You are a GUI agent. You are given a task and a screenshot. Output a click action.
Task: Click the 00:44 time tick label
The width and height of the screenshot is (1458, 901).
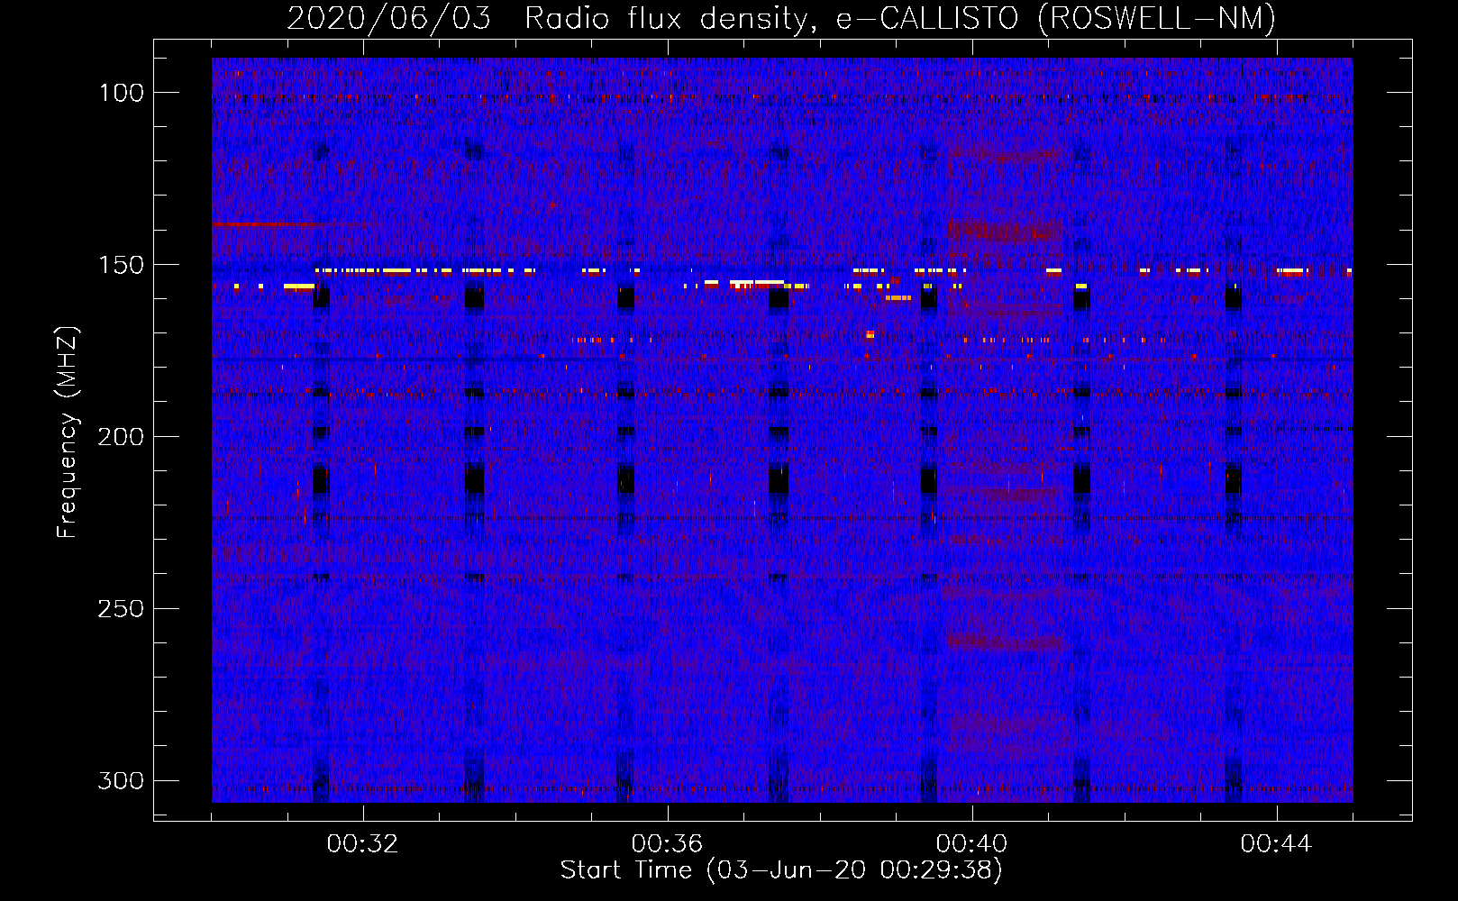coord(1277,844)
